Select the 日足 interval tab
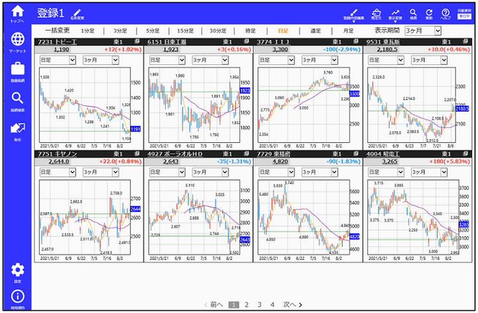Viewport: 478px width, 313px height. (283, 30)
